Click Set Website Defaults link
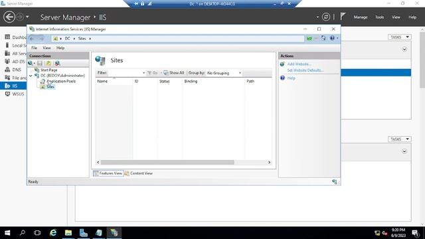Screen dimensions: 425x239 pos(305,70)
